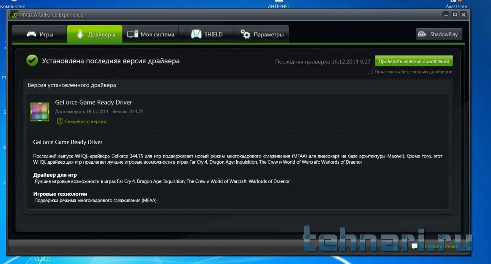This screenshot has height=264, width=491.
Task: Click the GeForce driver chip thumbnail
Action: tap(40, 112)
